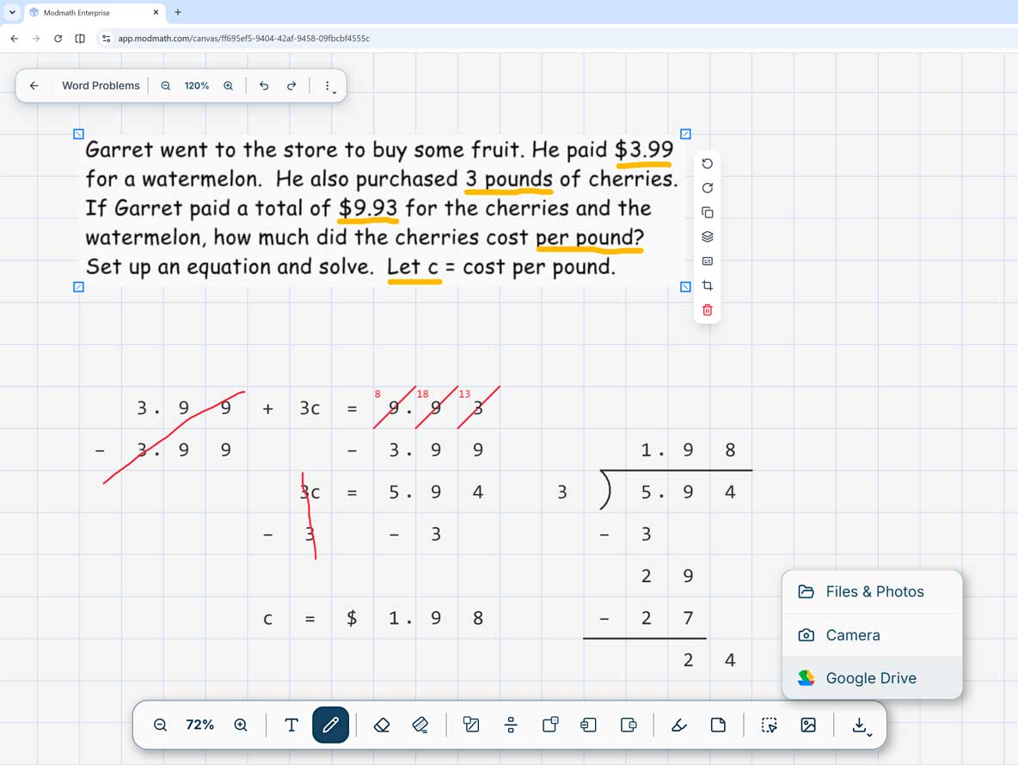Image resolution: width=1018 pixels, height=765 pixels.
Task: Open the caption icon in image side toolbar
Action: tap(708, 260)
